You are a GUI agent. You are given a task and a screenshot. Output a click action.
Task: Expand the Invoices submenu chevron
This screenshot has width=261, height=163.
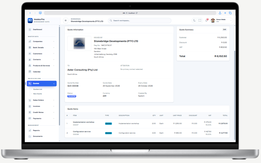[54, 106]
